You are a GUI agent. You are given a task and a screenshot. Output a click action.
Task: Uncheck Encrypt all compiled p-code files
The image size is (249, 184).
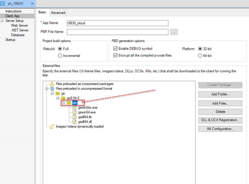(116, 56)
